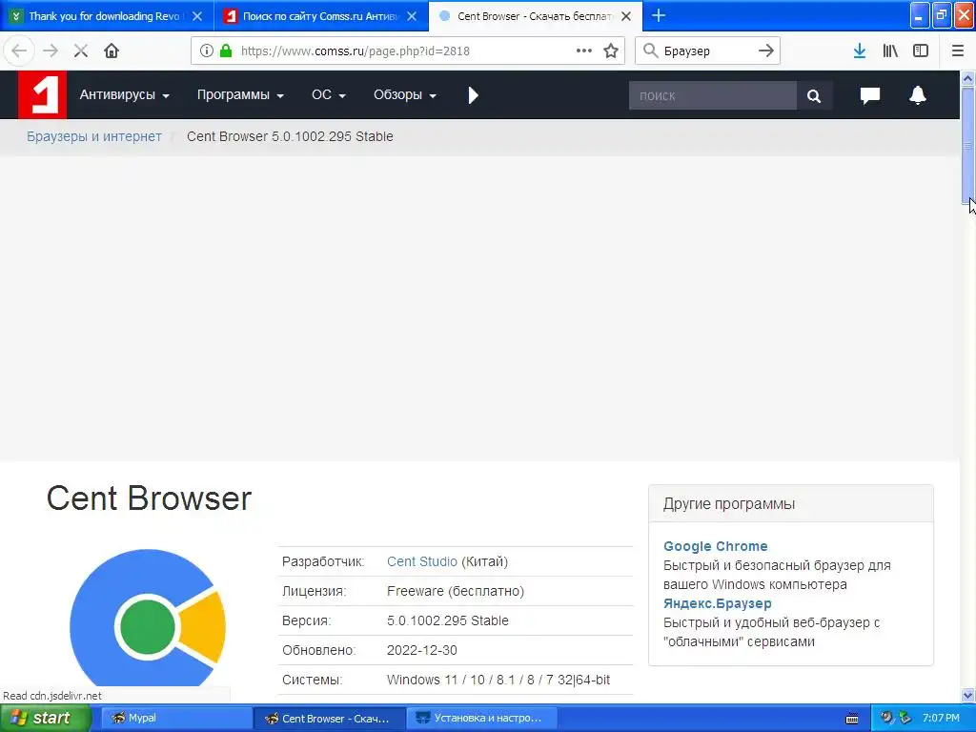The height and width of the screenshot is (732, 976).
Task: Click the Другие программы panel header
Action: click(790, 503)
